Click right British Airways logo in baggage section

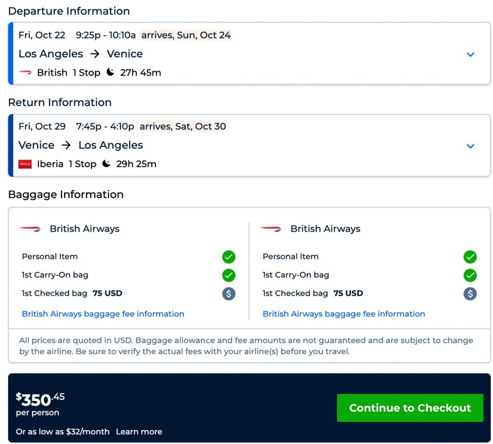coord(271,229)
